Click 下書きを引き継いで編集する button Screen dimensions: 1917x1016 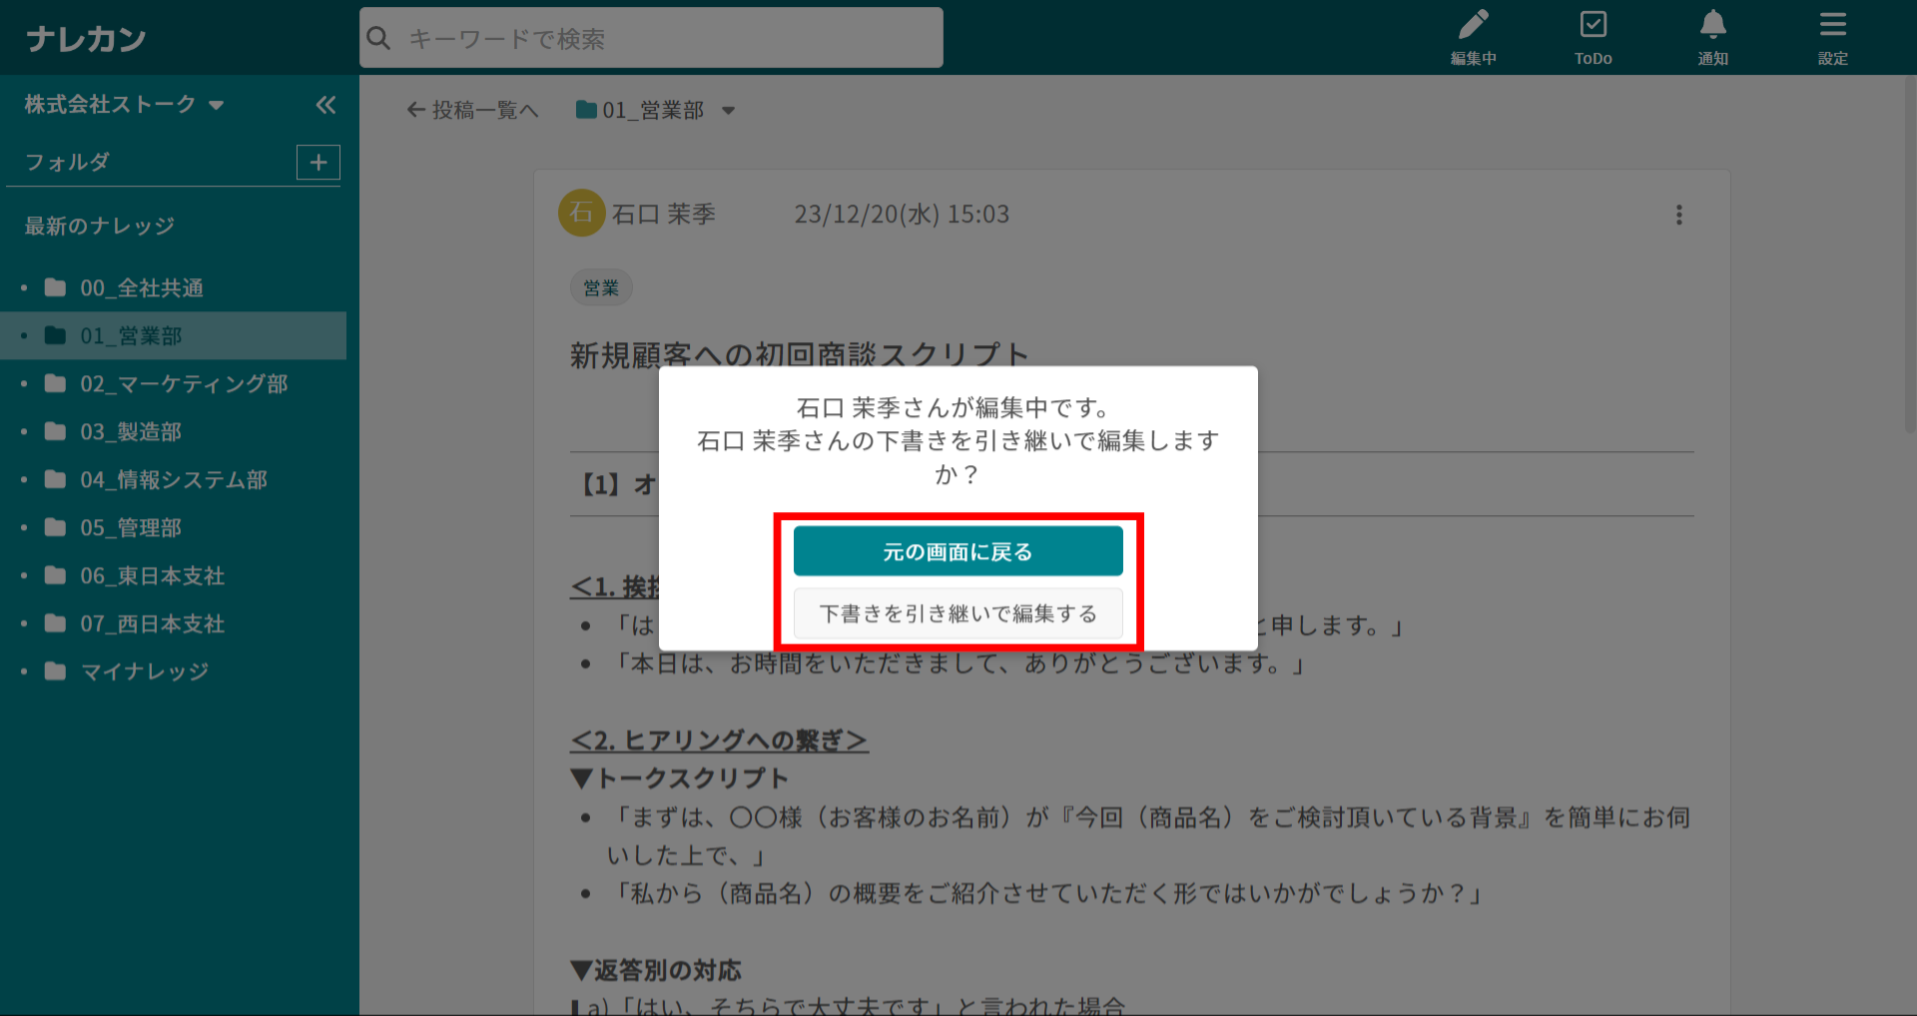(958, 614)
